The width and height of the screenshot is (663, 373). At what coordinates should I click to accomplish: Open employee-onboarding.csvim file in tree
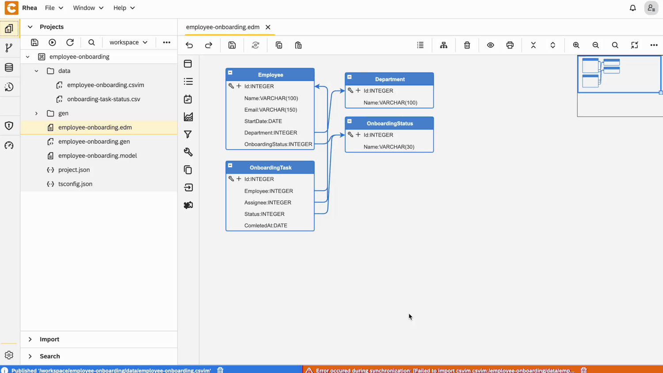coord(105,85)
